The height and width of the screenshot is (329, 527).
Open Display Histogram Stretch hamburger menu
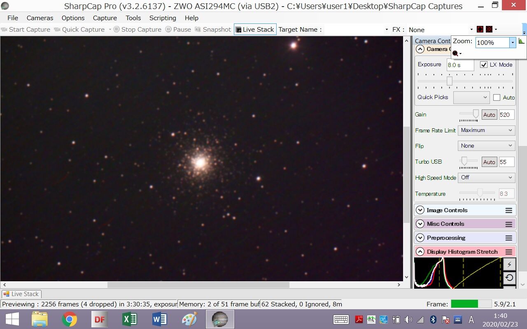tap(509, 252)
